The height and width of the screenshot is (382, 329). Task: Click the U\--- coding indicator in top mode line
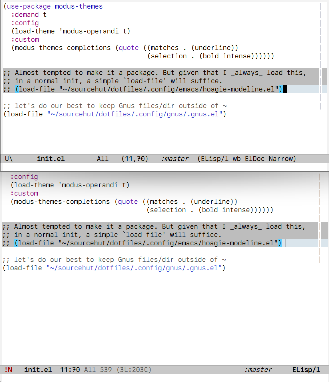(x=15, y=159)
